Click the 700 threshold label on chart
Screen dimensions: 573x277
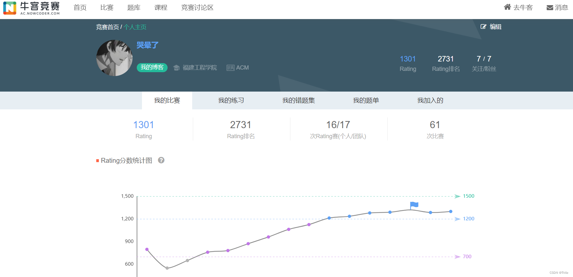(x=467, y=257)
